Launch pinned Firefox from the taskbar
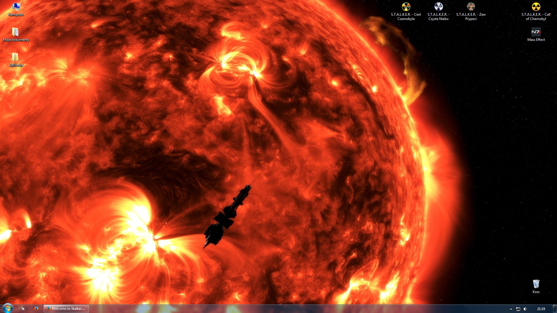This screenshot has height=313, width=557. coord(36,309)
